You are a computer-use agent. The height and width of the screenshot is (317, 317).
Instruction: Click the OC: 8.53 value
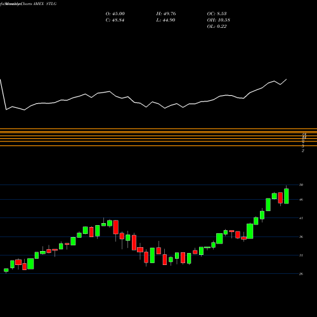tap(217, 14)
